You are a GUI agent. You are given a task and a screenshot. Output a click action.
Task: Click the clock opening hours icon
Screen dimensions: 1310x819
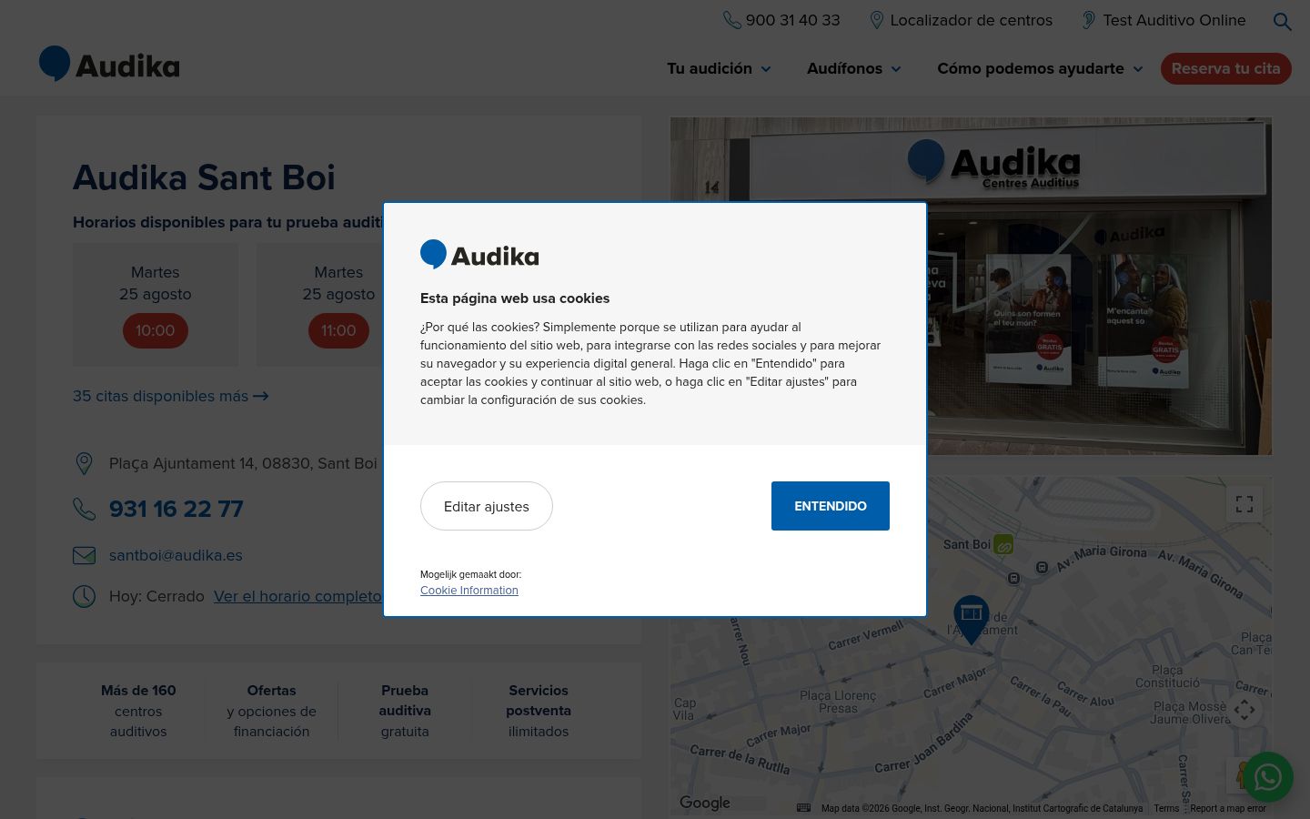[x=84, y=596]
